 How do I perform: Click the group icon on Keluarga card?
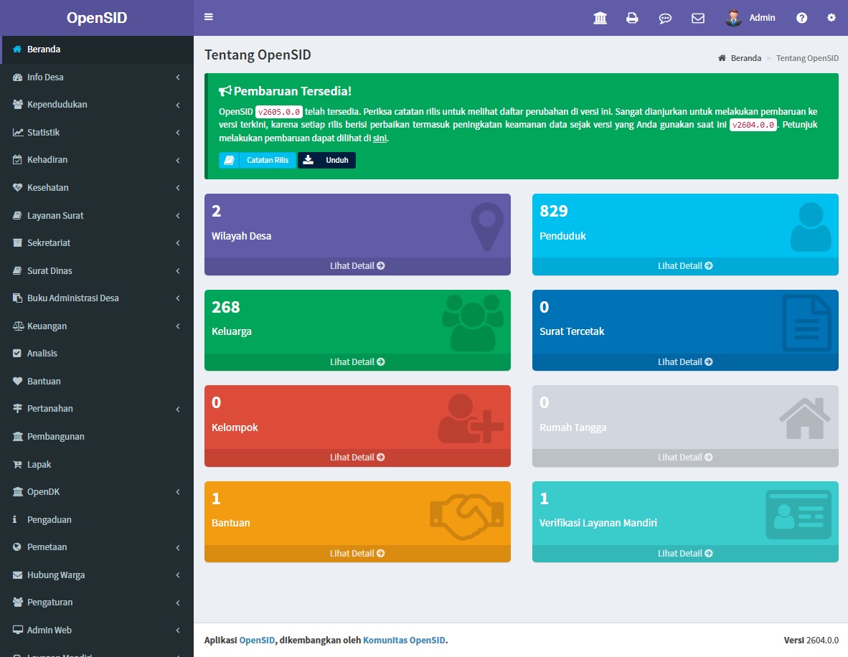(474, 322)
